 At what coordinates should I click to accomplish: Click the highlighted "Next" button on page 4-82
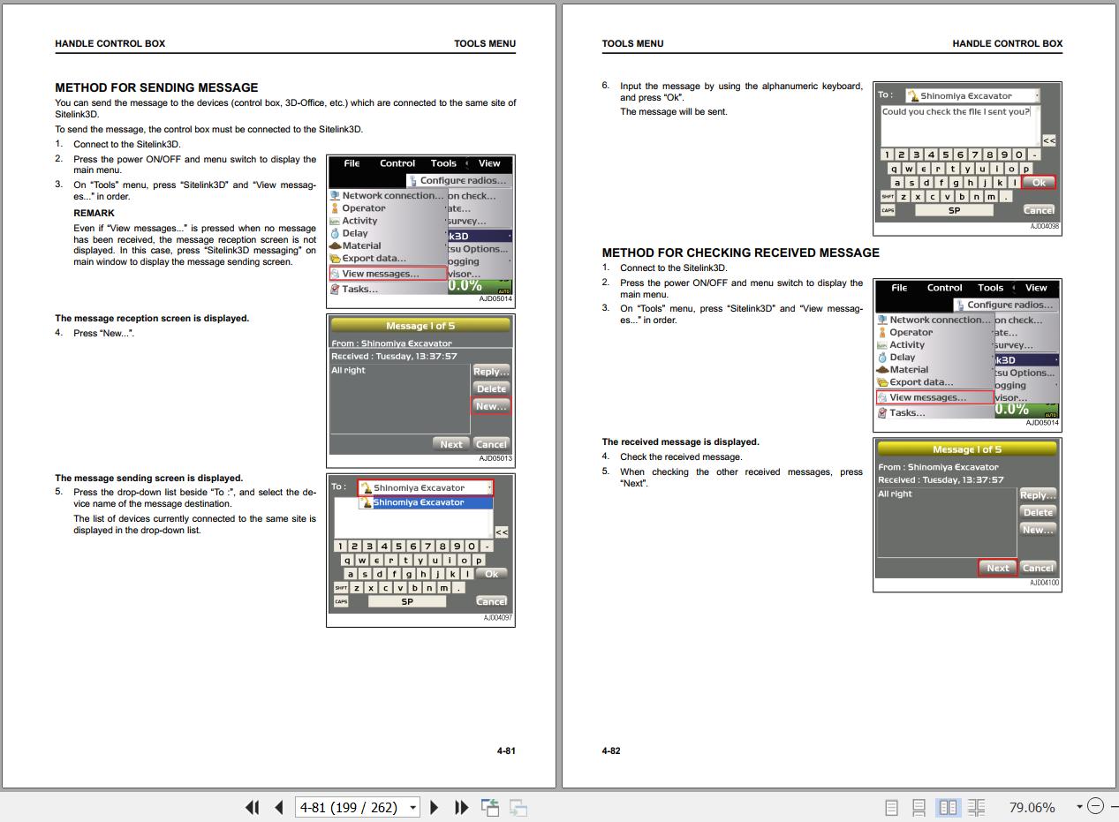[x=997, y=568]
